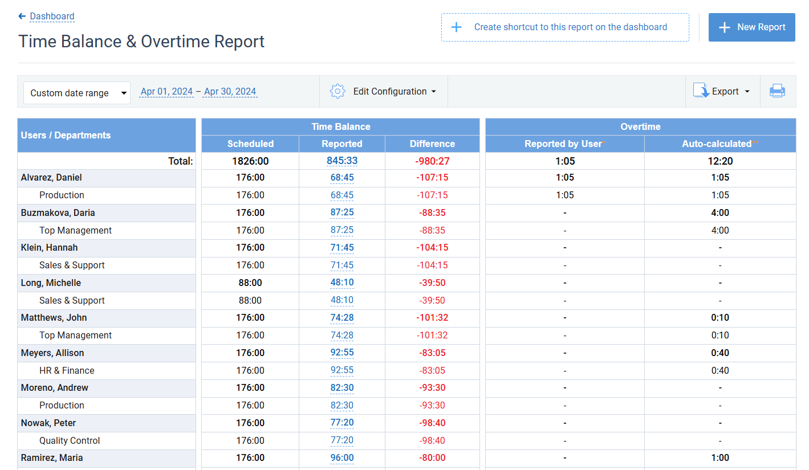
Task: Click the Time Balance group header
Action: point(340,126)
